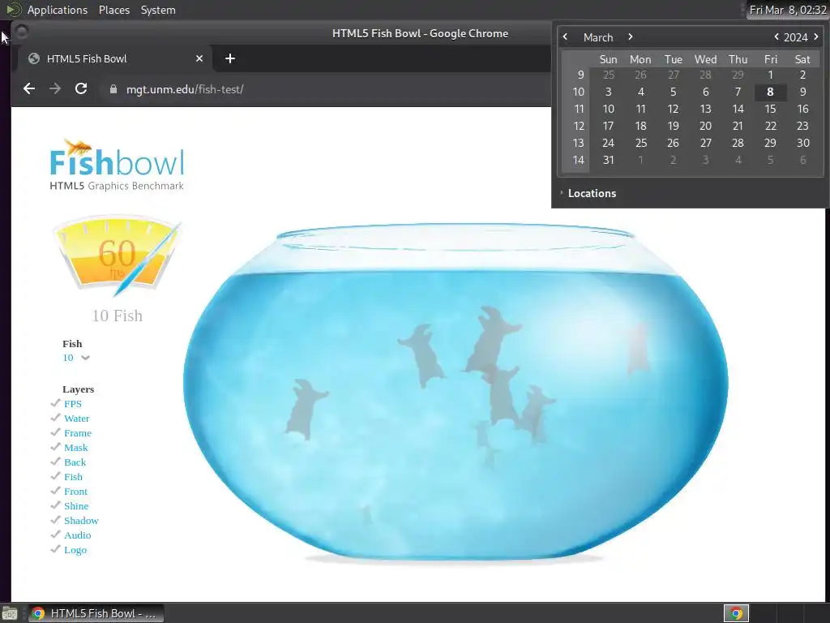Toggle the Back layer
The width and height of the screenshot is (830, 623).
click(x=56, y=462)
